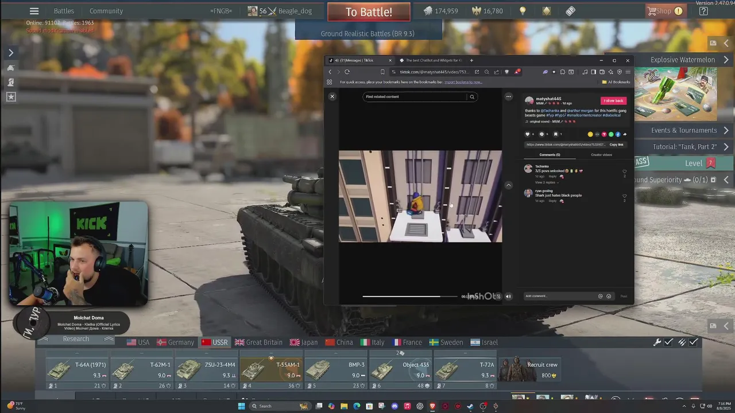Select the Germany nation tab
Image resolution: width=735 pixels, height=413 pixels.
pyautogui.click(x=175, y=342)
